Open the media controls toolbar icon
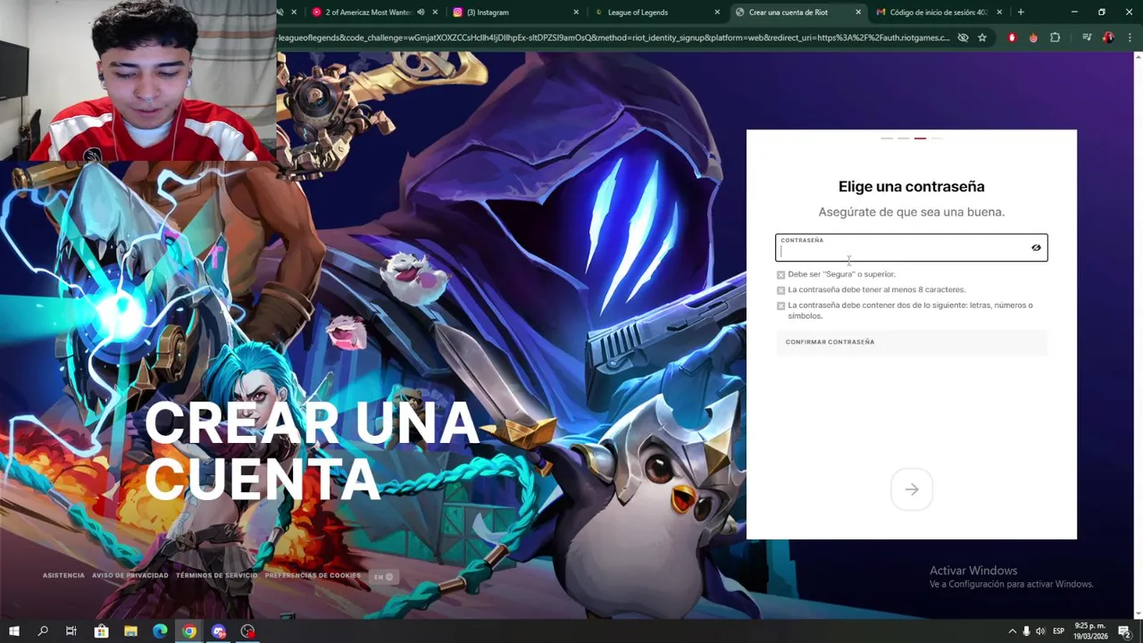The height and width of the screenshot is (643, 1143). point(1087,38)
